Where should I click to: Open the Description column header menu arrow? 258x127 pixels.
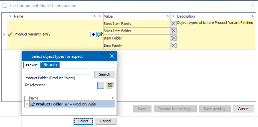[x=253, y=16]
